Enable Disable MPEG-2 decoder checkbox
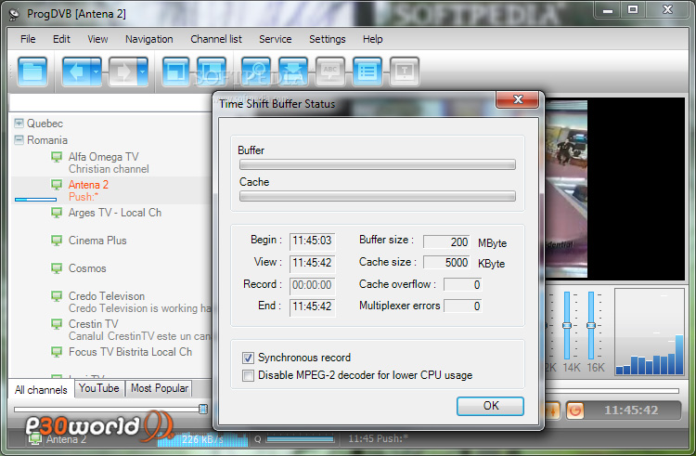The image size is (696, 456). (x=248, y=375)
